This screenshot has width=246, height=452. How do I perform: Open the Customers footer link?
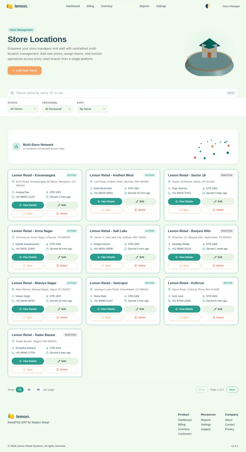coord(184,434)
